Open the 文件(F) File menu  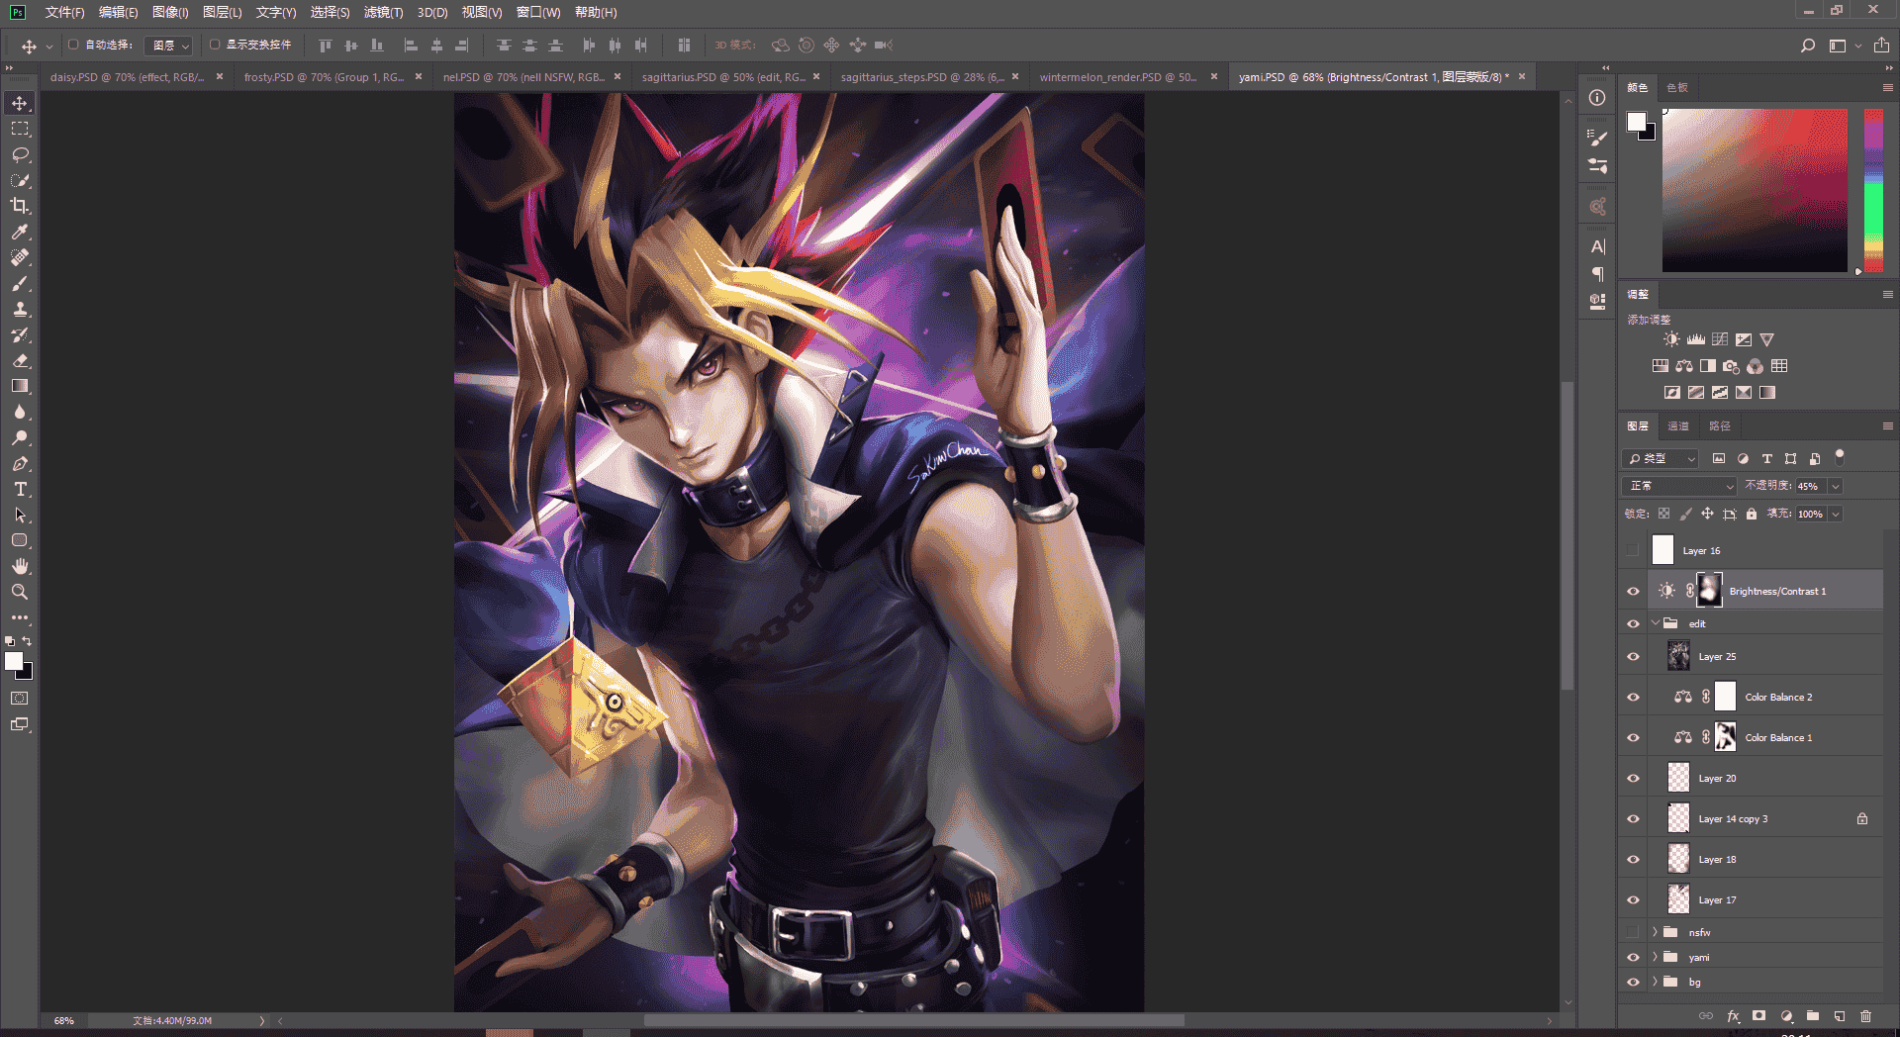65,12
